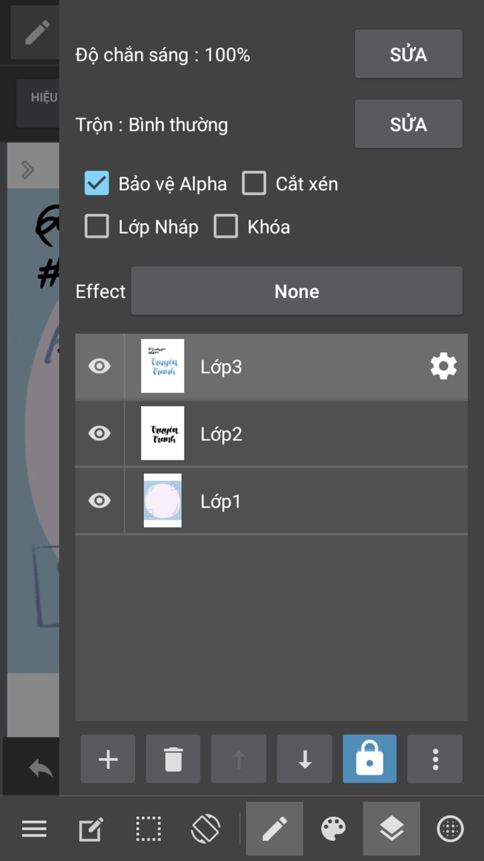This screenshot has height=861, width=484.
Task: Toggle the blue layer lock button
Action: pyautogui.click(x=370, y=759)
